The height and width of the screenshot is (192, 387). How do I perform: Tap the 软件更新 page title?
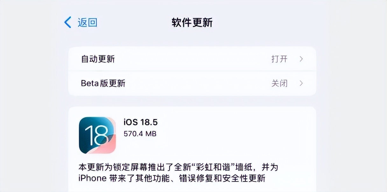pos(192,23)
